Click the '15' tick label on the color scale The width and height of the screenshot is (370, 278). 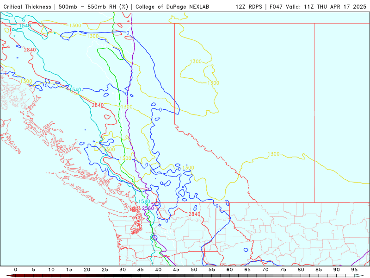click(69, 270)
